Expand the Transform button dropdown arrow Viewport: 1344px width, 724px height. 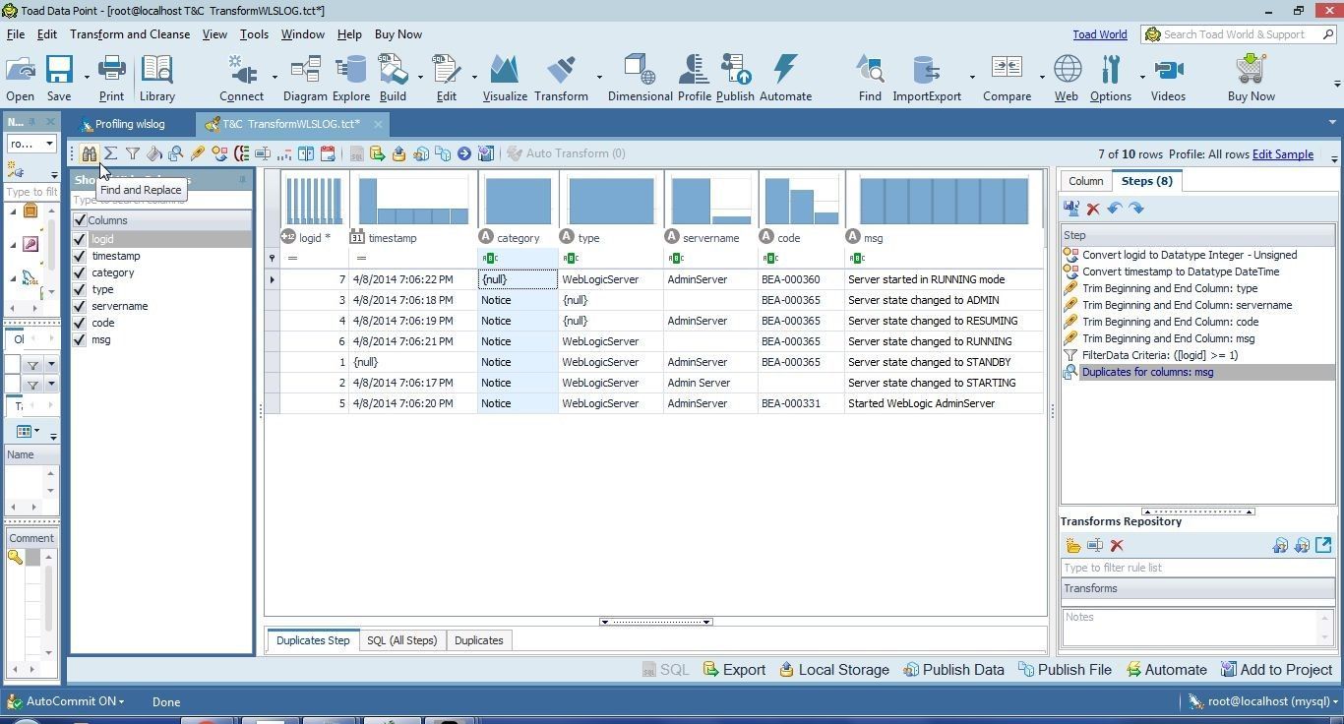599,77
